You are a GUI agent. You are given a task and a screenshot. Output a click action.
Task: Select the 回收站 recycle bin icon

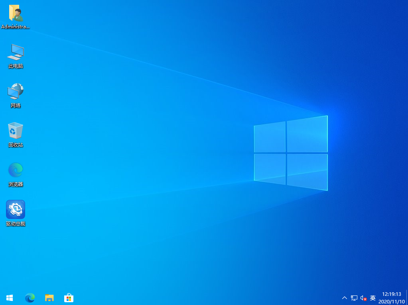tap(16, 135)
